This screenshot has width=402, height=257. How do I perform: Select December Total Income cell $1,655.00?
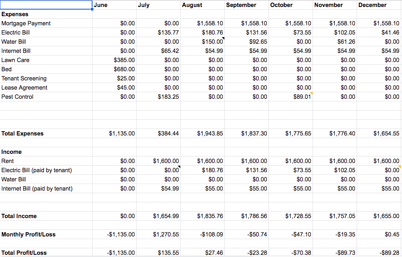click(x=379, y=216)
